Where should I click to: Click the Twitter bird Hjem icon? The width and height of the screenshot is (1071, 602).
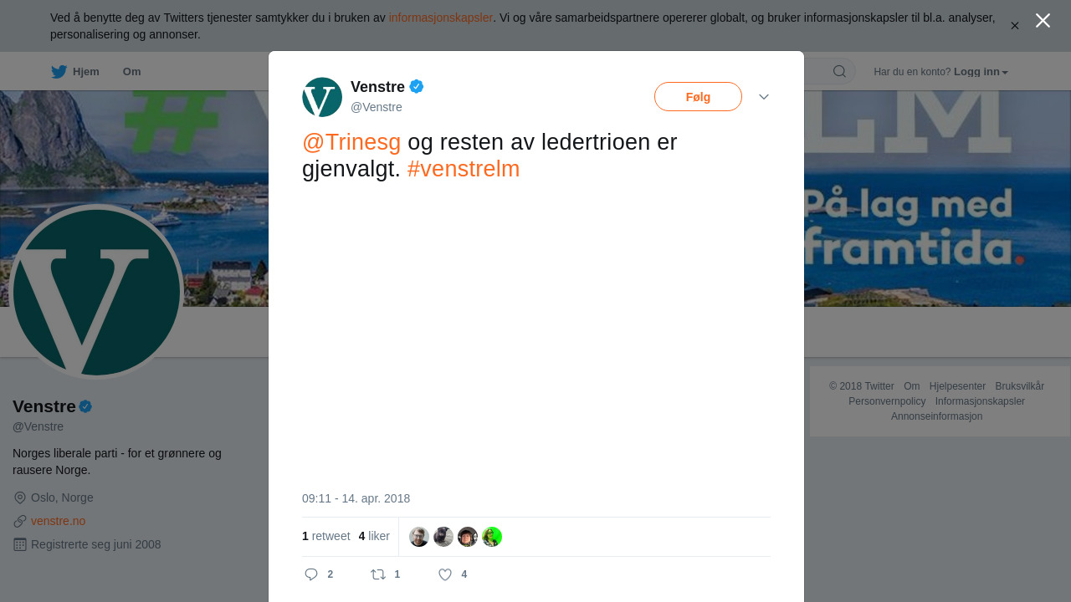59,72
